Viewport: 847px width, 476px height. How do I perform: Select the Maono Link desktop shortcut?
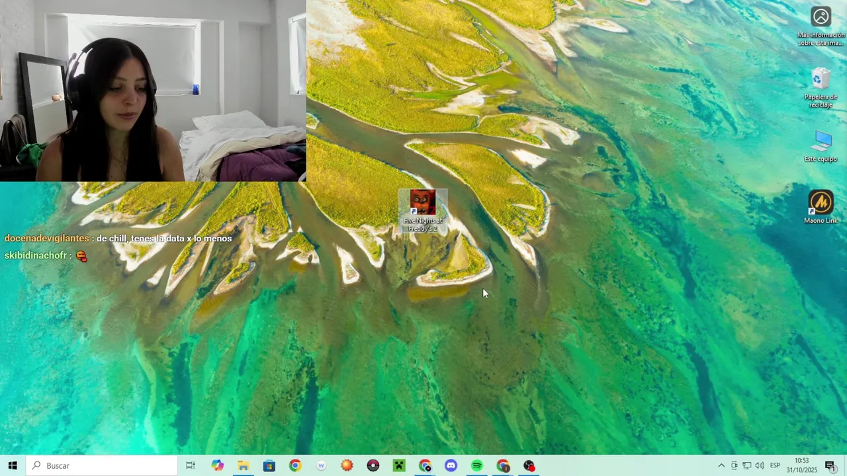[x=821, y=208]
